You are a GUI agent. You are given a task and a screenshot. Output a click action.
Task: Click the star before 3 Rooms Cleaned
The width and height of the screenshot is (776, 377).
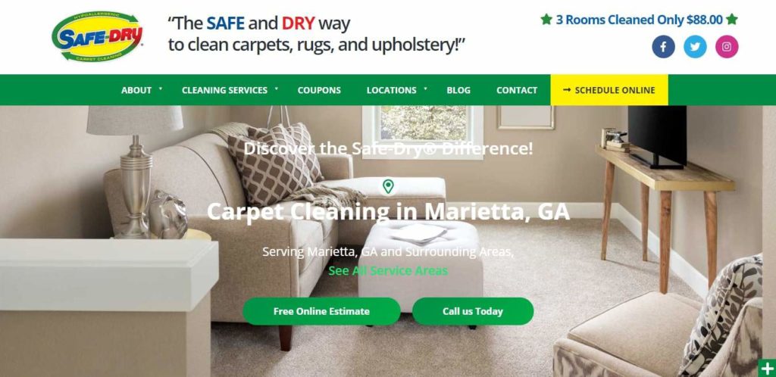pos(546,19)
